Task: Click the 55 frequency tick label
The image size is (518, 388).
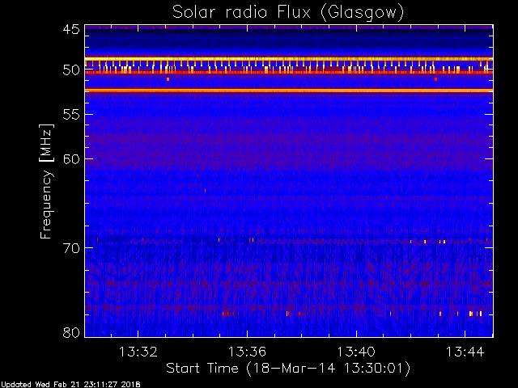Action: tap(71, 115)
